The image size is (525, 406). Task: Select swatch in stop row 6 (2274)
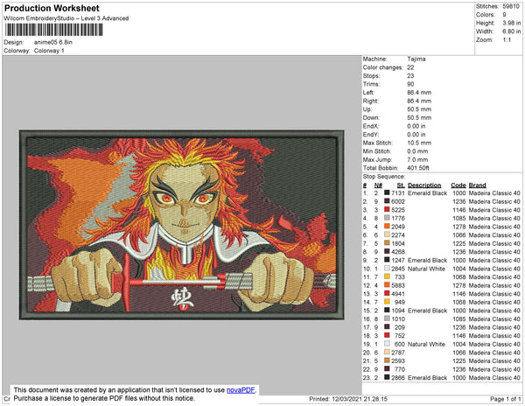[387, 235]
